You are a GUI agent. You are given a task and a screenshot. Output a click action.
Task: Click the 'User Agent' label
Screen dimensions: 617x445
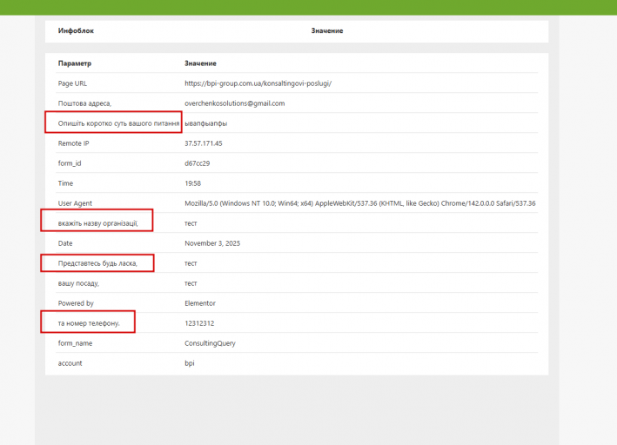(x=75, y=203)
